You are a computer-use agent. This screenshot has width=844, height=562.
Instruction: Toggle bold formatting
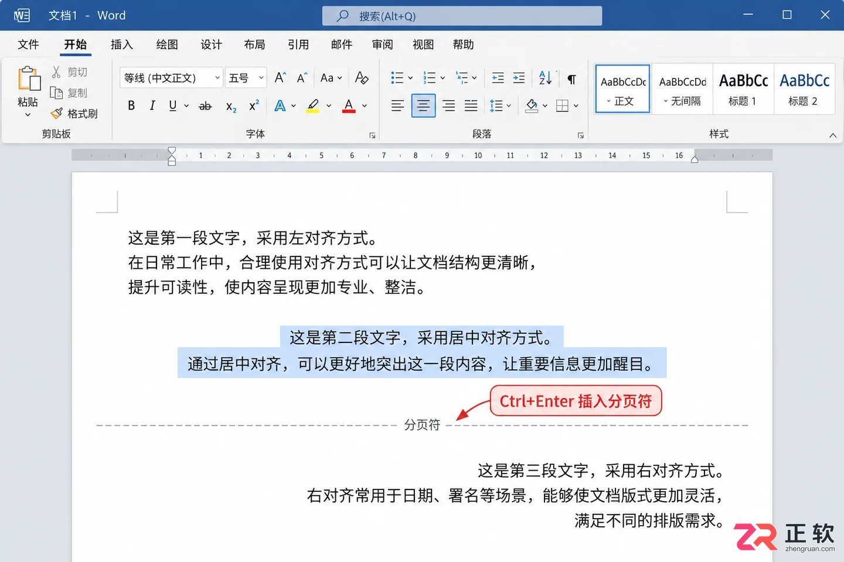131,106
